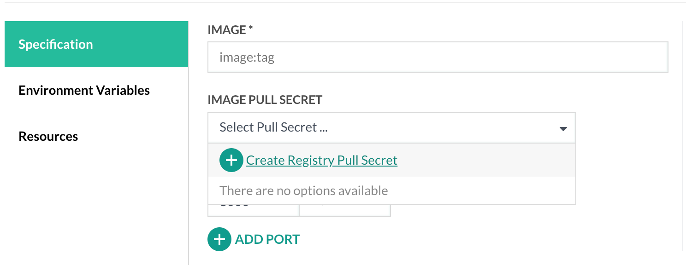Click the ADD PORT text label
The width and height of the screenshot is (686, 265).
(x=267, y=239)
